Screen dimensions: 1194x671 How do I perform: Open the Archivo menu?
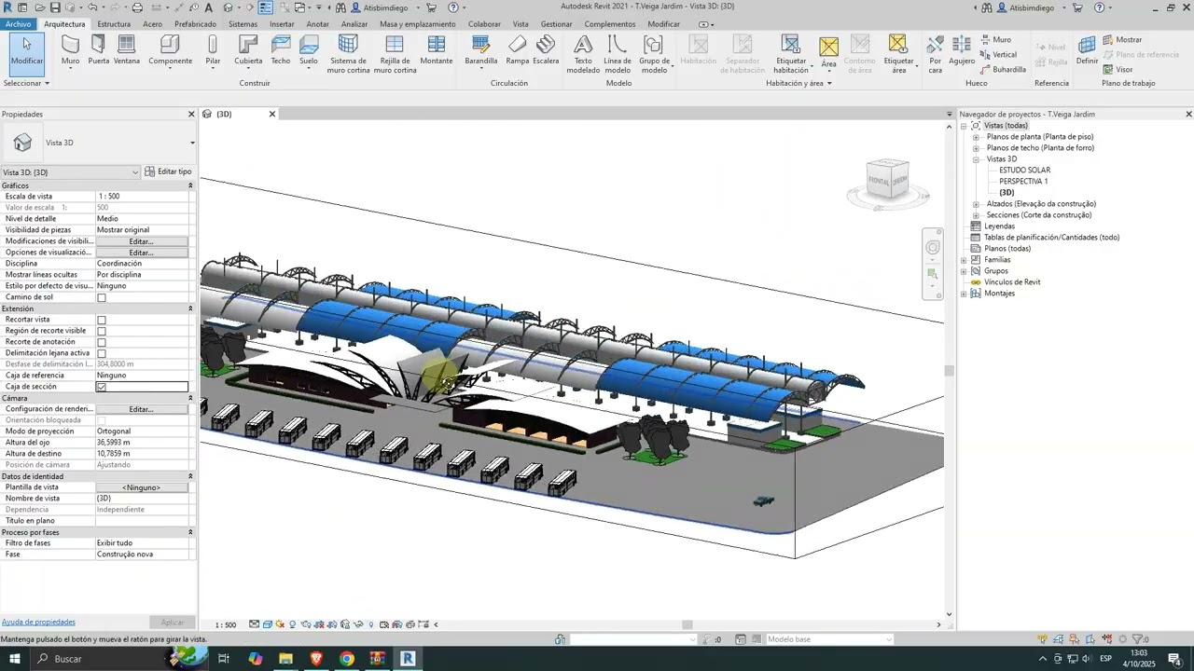[x=19, y=24]
